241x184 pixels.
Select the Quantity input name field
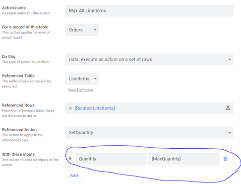pyautogui.click(x=111, y=159)
